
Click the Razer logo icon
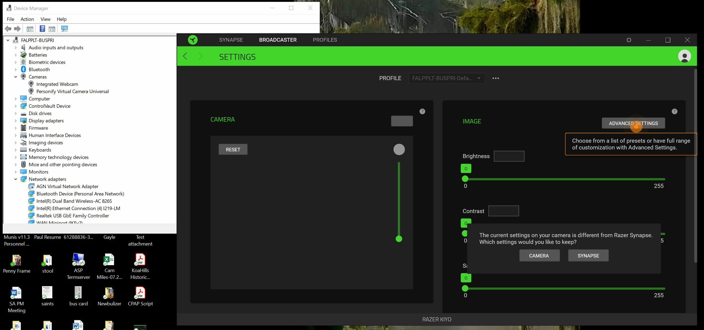(x=193, y=40)
